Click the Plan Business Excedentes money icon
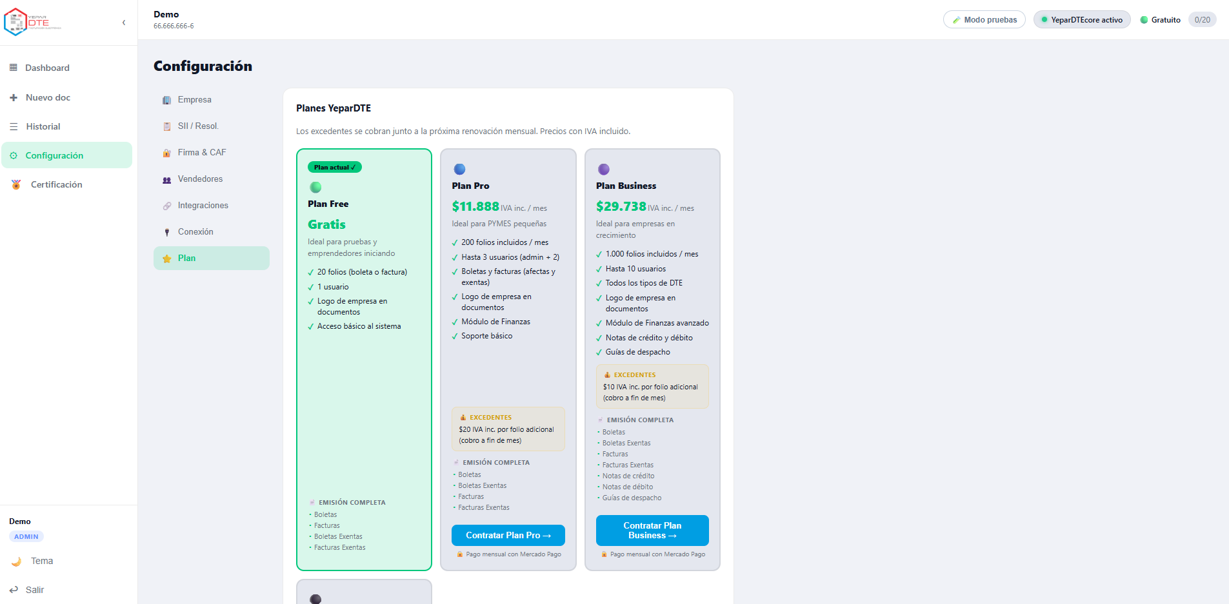1229x604 pixels. click(x=607, y=375)
